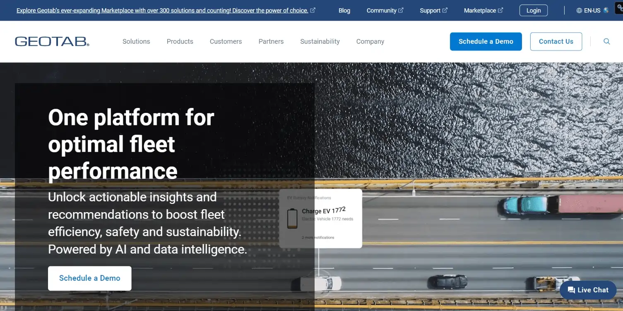
Task: Click the Geotab logo
Action: pyautogui.click(x=52, y=41)
